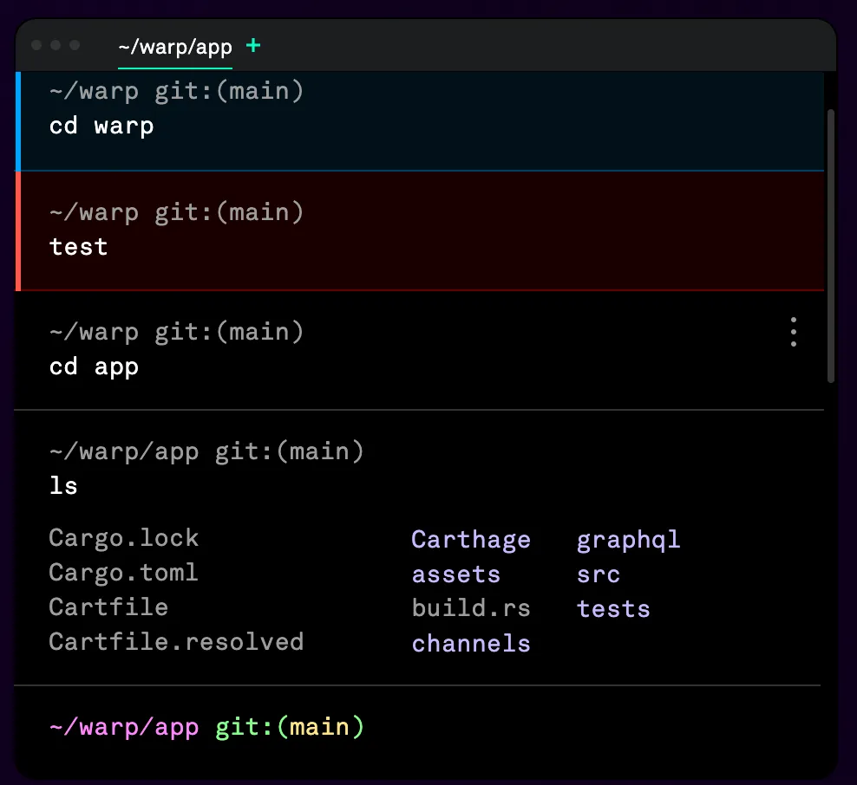
Task: Select the ~/warp/app tab
Action: click(x=175, y=48)
